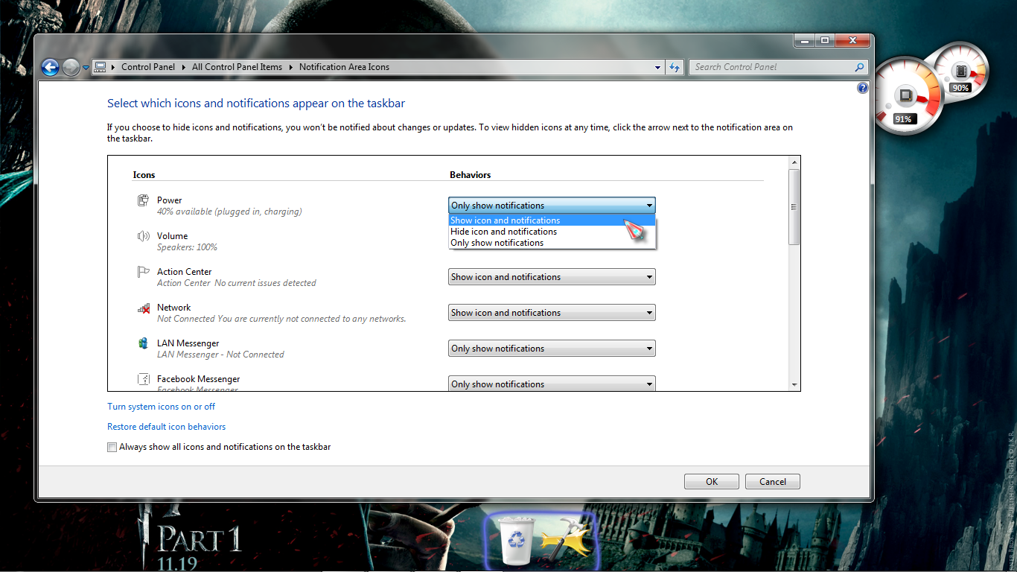Click the icon list scroll up arrow
The height and width of the screenshot is (572, 1017).
[x=794, y=162]
